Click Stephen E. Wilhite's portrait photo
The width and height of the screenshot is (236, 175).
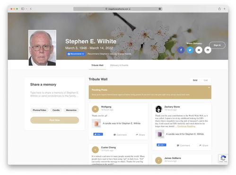click(42, 48)
